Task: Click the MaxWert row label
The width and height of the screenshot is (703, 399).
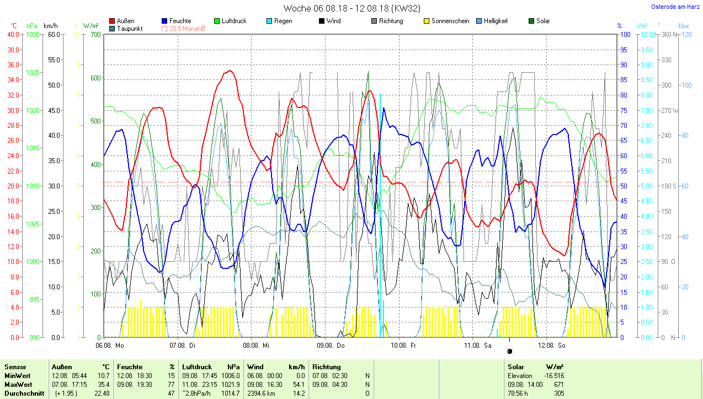Action: pos(18,384)
